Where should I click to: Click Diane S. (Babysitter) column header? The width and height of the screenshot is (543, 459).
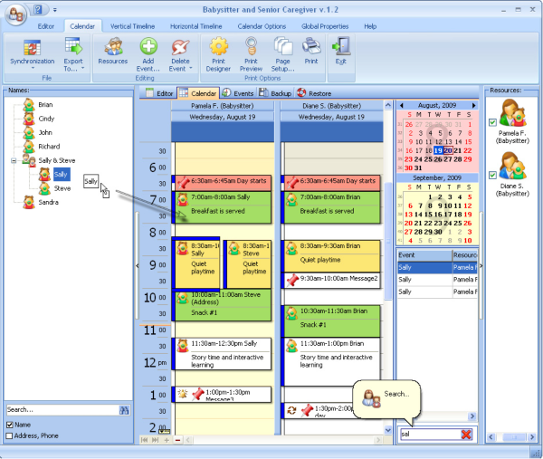point(331,106)
